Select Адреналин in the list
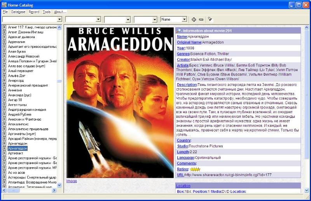Viewport: 311px width, 201px height. coord(16,42)
